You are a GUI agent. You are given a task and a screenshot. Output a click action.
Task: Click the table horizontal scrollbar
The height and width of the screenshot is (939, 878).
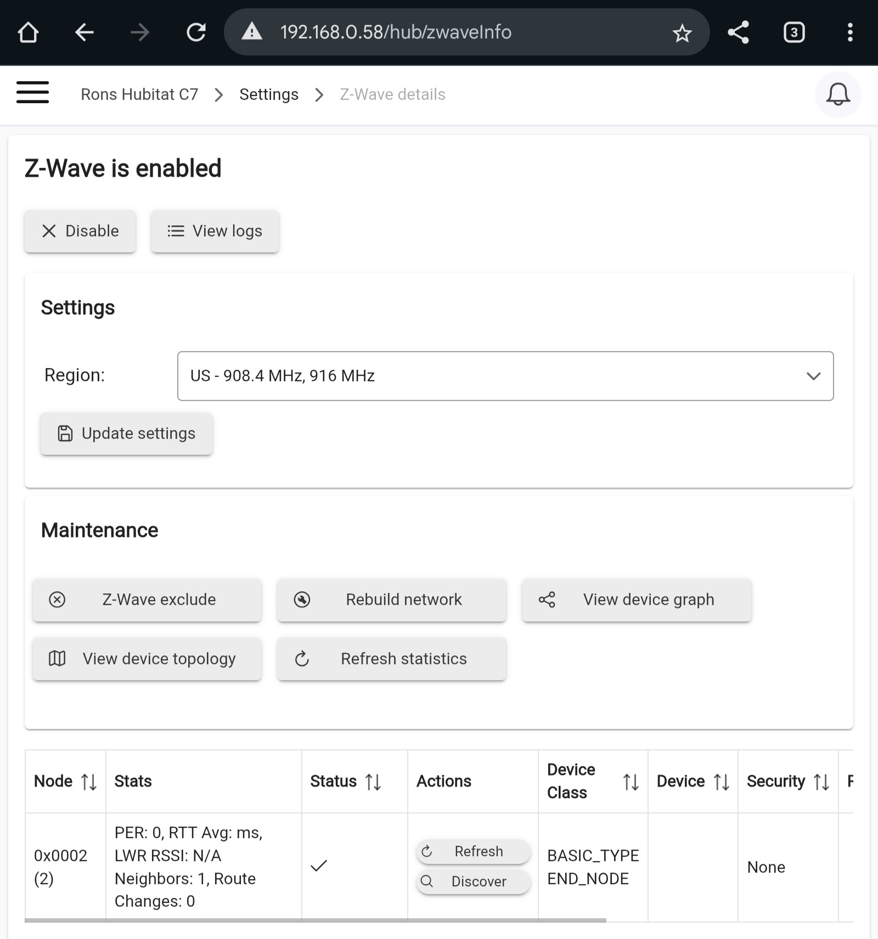click(x=316, y=920)
